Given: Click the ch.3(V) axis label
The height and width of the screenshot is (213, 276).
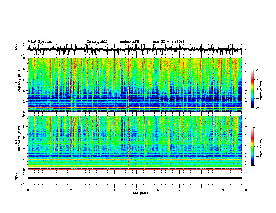Looking at the screenshot, I should point(17,179).
